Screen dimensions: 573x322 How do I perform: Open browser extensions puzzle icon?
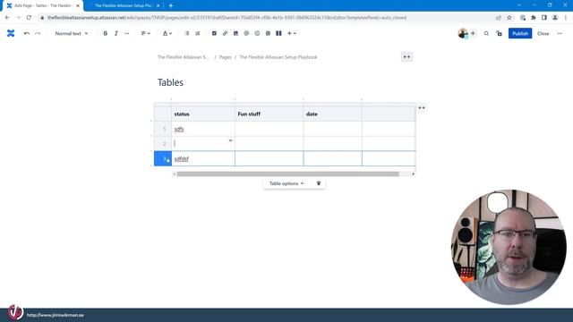pyautogui.click(x=534, y=18)
